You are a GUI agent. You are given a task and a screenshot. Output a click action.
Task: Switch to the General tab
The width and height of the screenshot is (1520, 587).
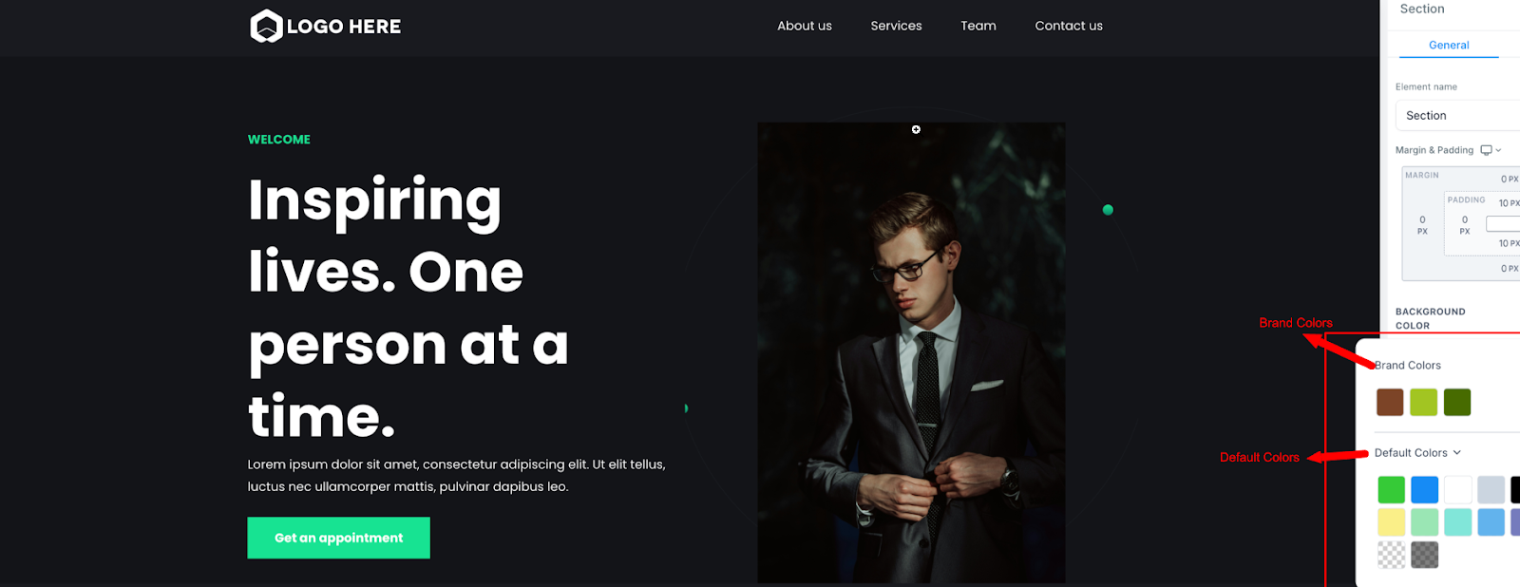point(1449,45)
